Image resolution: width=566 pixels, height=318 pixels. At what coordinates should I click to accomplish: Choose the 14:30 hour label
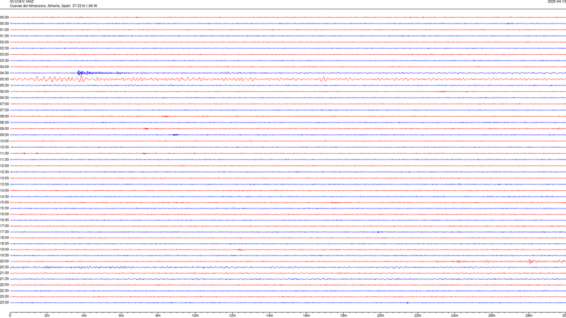(4, 197)
